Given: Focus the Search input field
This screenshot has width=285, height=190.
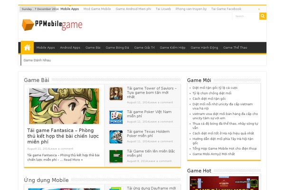Looking at the screenshot, I should point(246,16).
